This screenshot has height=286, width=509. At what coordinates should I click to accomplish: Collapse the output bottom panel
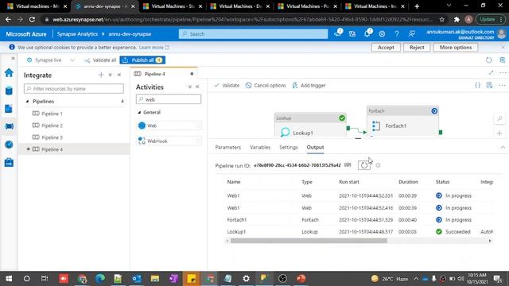pyautogui.click(x=503, y=147)
